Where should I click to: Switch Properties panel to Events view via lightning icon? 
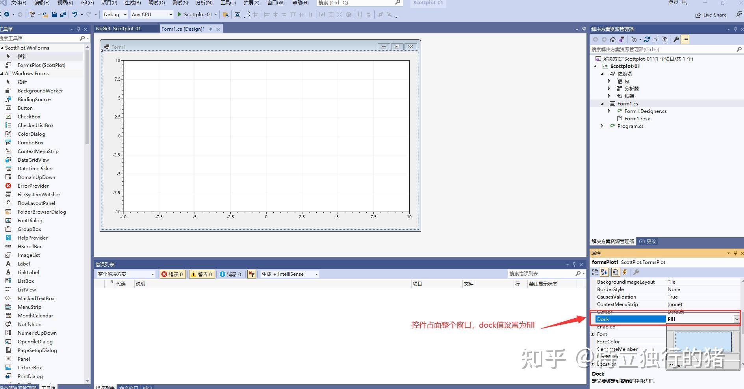click(624, 272)
